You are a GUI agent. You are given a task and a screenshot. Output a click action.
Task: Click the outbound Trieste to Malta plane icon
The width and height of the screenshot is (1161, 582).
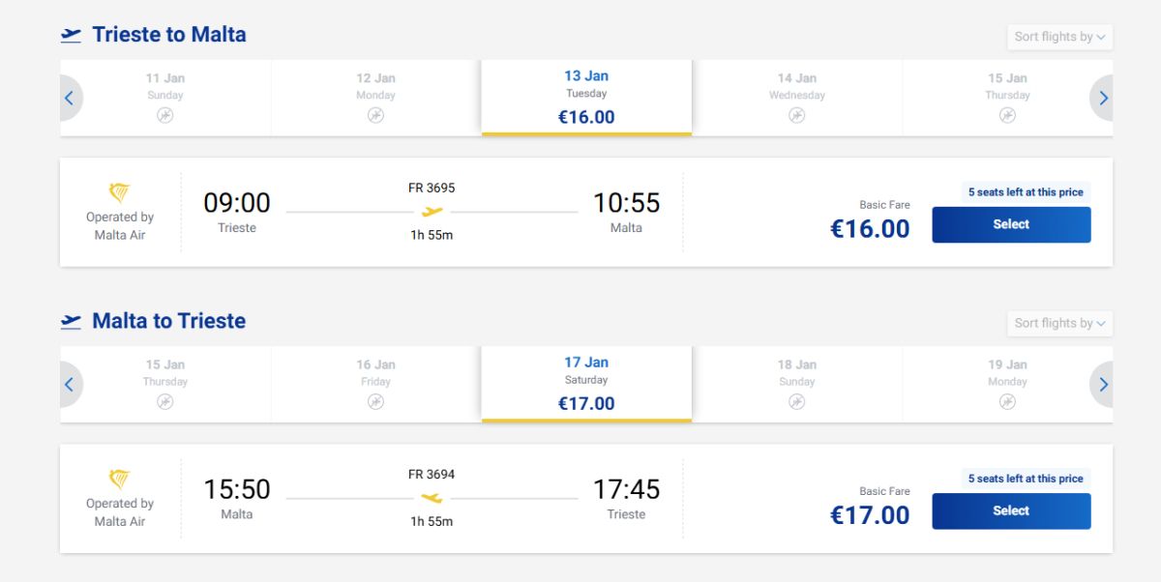tap(71, 35)
